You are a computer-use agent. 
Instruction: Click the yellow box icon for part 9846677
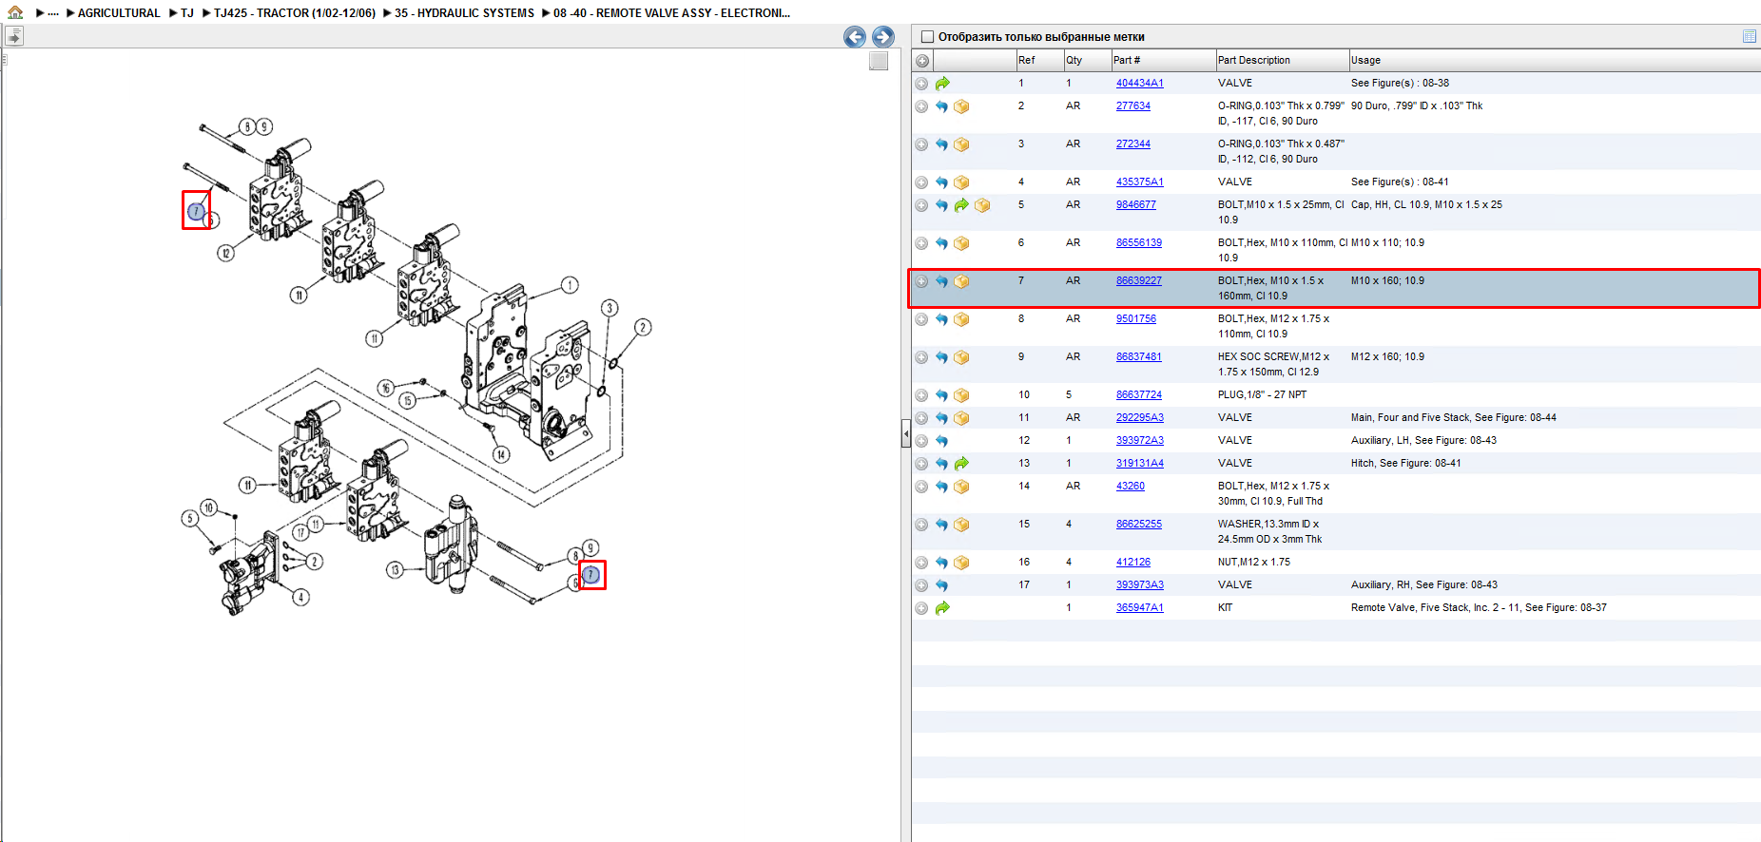pyautogui.click(x=982, y=205)
